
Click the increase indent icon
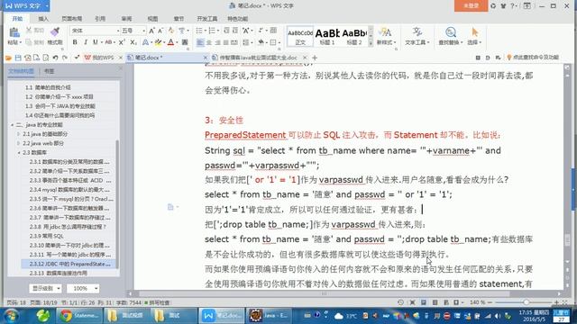click(234, 31)
